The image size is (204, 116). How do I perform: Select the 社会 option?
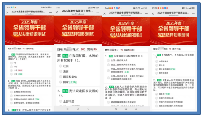pos(64,66)
